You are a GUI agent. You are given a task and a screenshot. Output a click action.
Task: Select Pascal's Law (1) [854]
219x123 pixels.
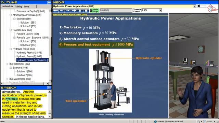click(x=28, y=34)
